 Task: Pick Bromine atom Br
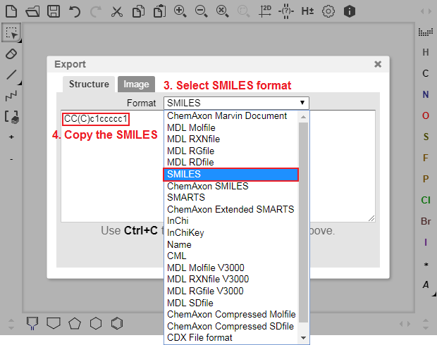click(426, 221)
